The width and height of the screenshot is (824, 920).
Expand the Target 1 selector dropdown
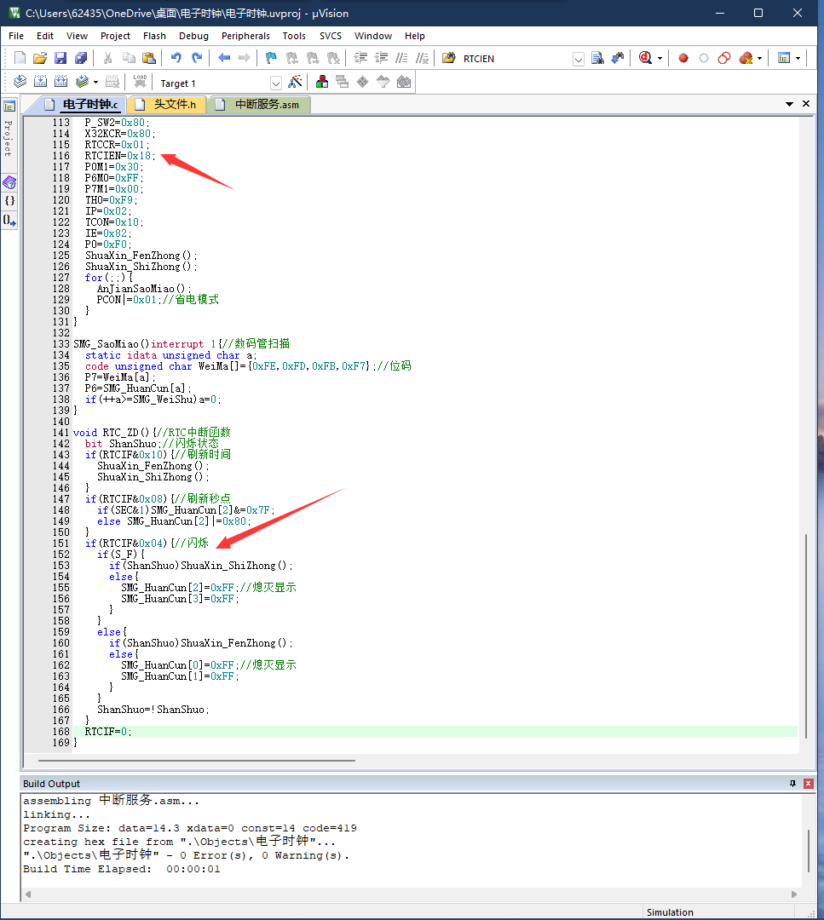click(276, 83)
